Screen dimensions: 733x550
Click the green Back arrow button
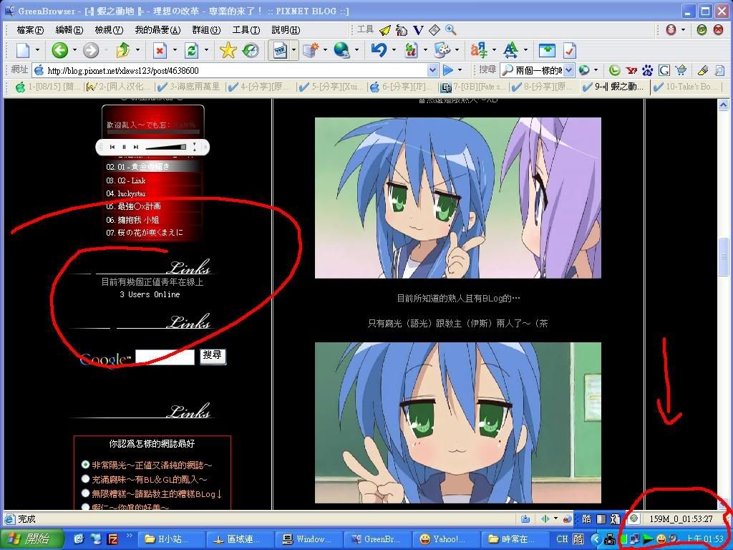[x=60, y=50]
